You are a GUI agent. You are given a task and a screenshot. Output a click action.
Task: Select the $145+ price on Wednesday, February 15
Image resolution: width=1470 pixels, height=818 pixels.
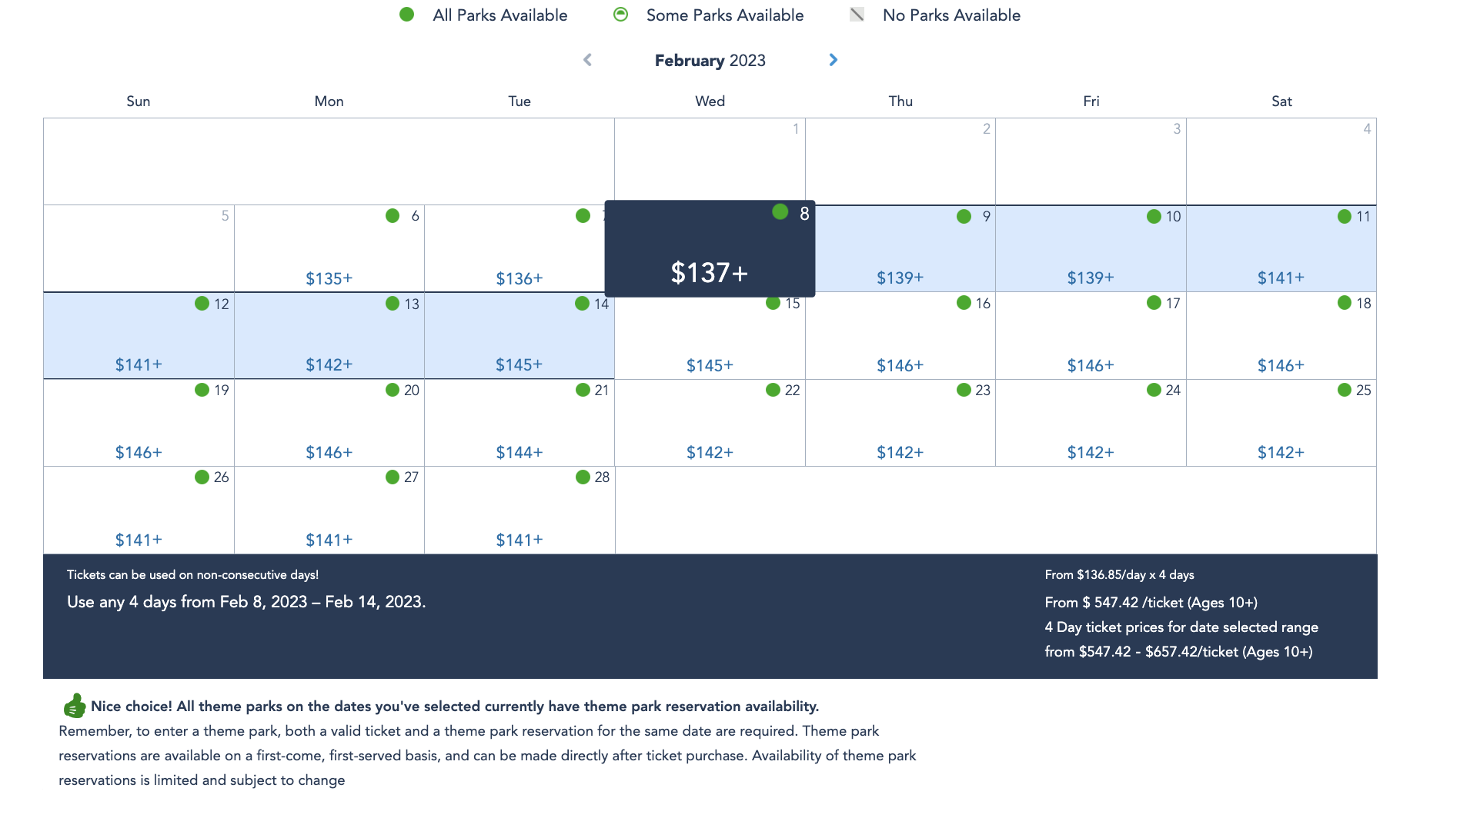coord(710,365)
